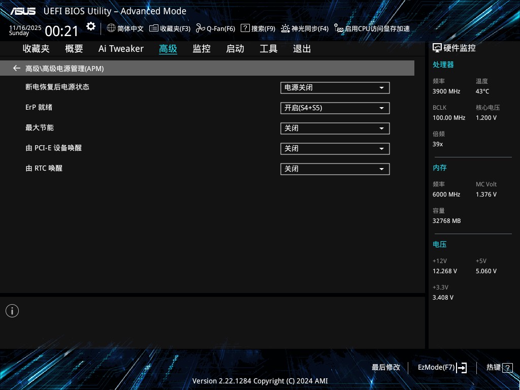Click the settings gear icon
The image size is (520, 390).
click(91, 27)
